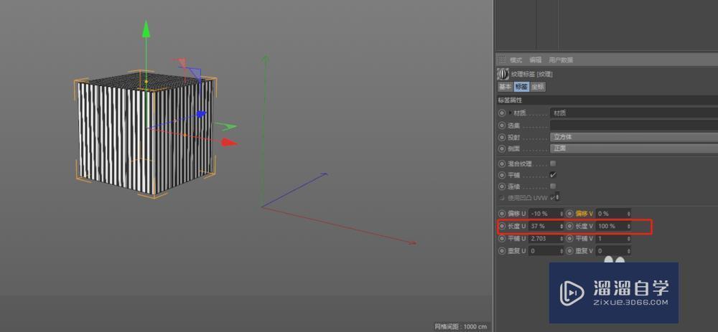Click the 纹理标签 [纹理] title text
This screenshot has height=332, width=718.
click(x=531, y=74)
